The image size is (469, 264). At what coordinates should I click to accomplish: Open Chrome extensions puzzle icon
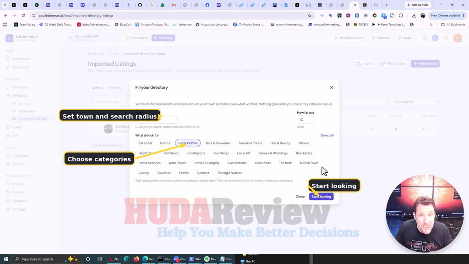click(x=401, y=16)
